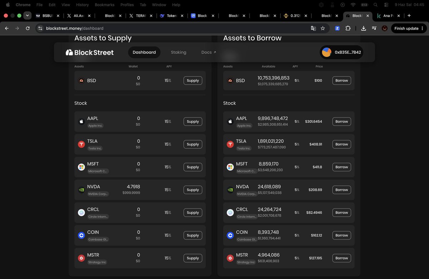Borrow COIN using its Borrow button

341,235
